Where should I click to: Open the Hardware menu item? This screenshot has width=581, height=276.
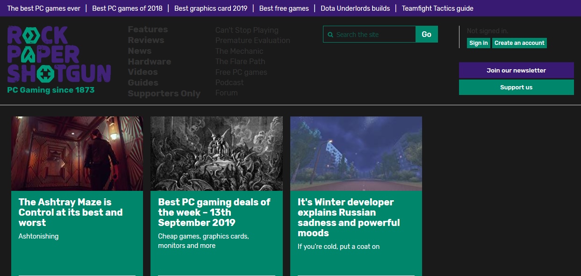150,62
